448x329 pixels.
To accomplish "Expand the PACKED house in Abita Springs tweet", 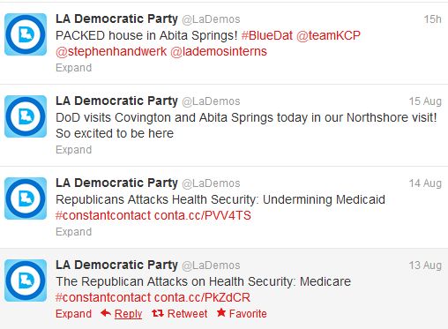I will pyautogui.click(x=74, y=68).
